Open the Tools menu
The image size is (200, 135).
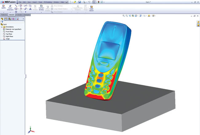click(40, 2)
